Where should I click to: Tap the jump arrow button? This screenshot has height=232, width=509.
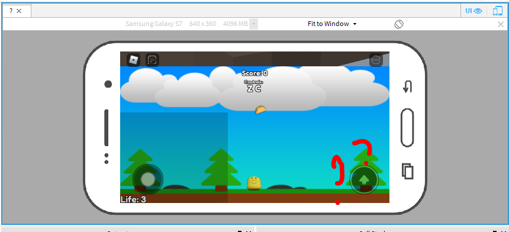click(364, 179)
